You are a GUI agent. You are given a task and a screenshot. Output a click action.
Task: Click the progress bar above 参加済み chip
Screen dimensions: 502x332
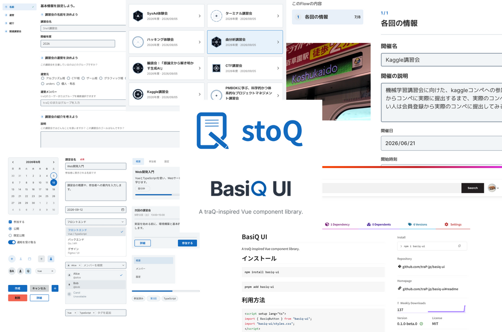166,291
